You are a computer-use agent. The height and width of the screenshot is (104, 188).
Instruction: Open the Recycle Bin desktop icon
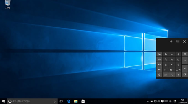tap(7, 4)
